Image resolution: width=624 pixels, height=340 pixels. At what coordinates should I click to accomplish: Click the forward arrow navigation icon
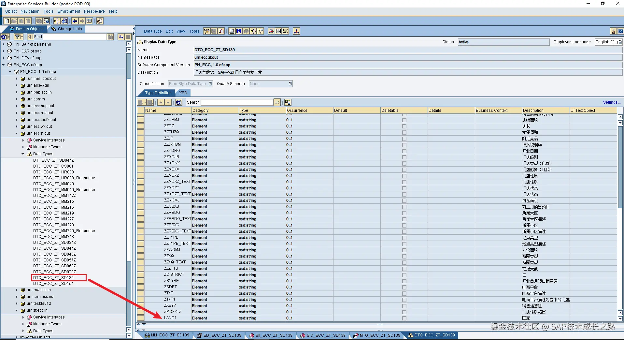82,21
